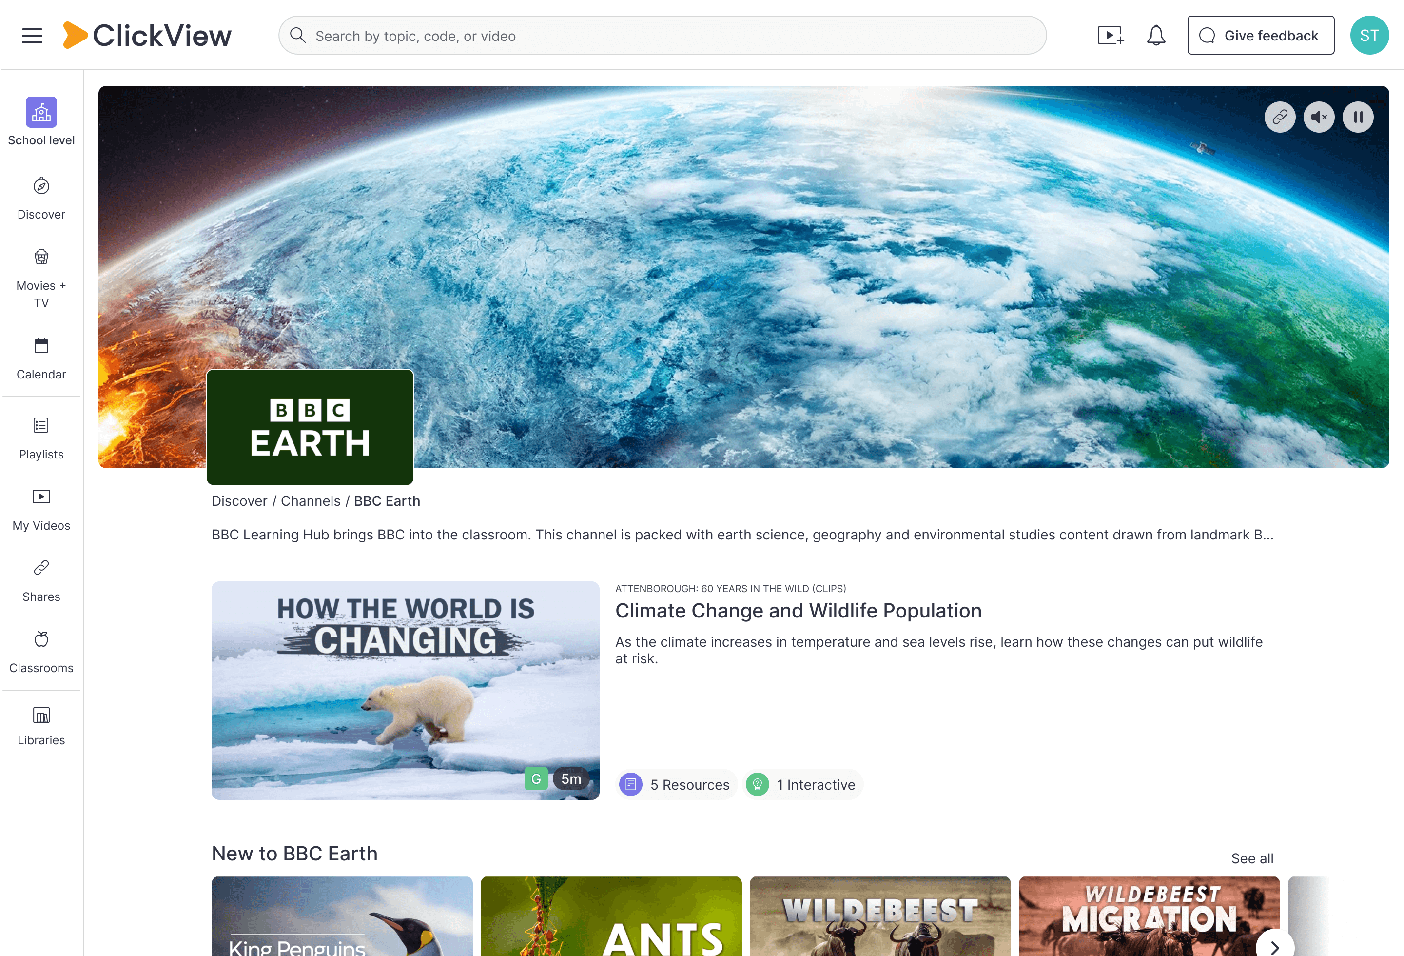Click the 1 Interactive chip
The height and width of the screenshot is (956, 1404).
point(803,784)
